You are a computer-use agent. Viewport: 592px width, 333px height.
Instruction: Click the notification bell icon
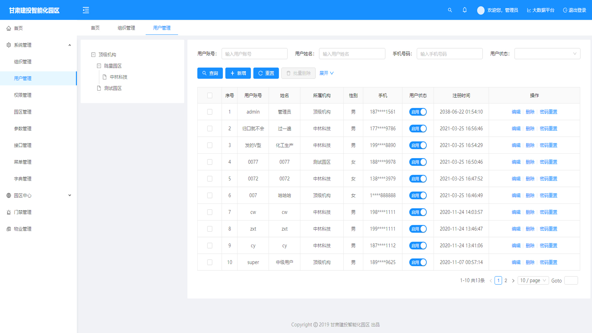465,10
